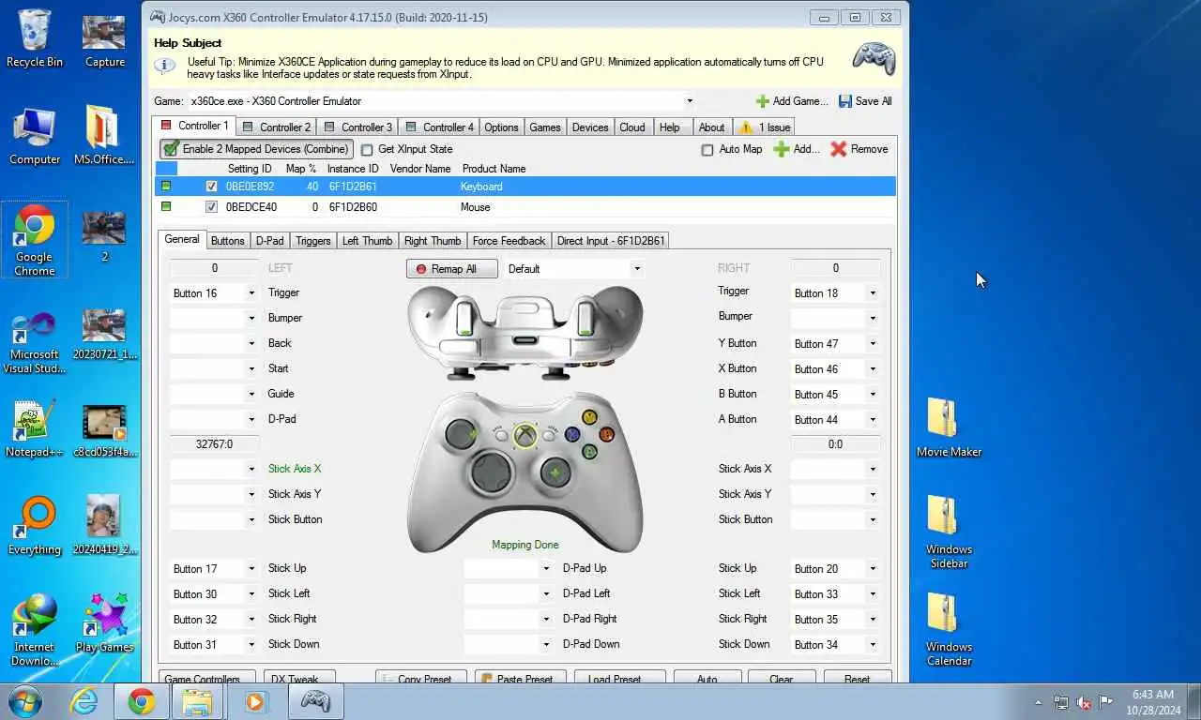Open the Notepad++ desktop shortcut
1201x720 pixels.
35,427
